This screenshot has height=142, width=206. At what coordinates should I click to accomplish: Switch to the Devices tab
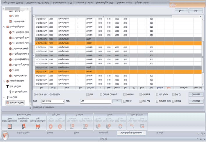(50, 133)
